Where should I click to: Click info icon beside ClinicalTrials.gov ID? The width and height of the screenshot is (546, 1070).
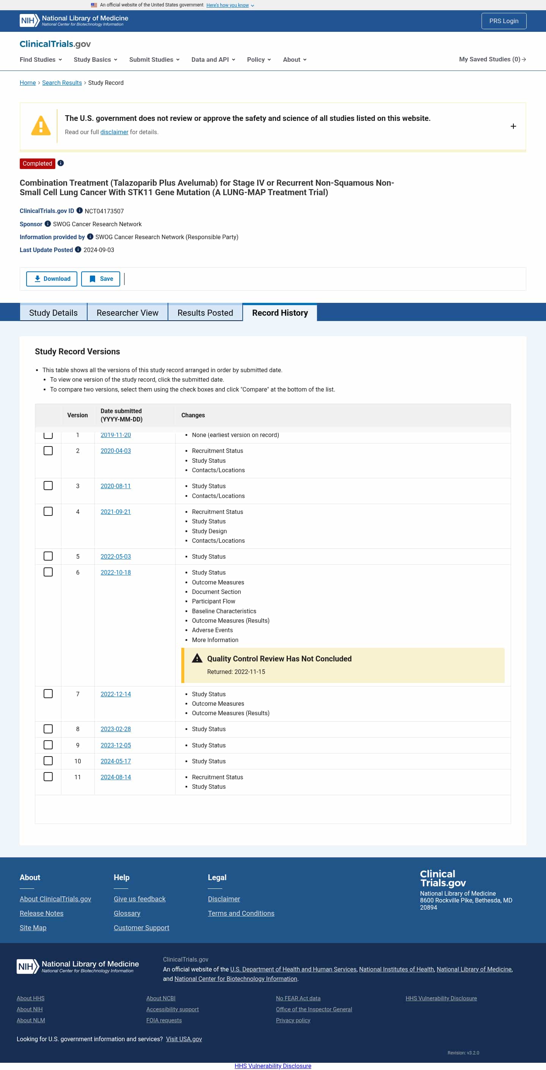[79, 211]
